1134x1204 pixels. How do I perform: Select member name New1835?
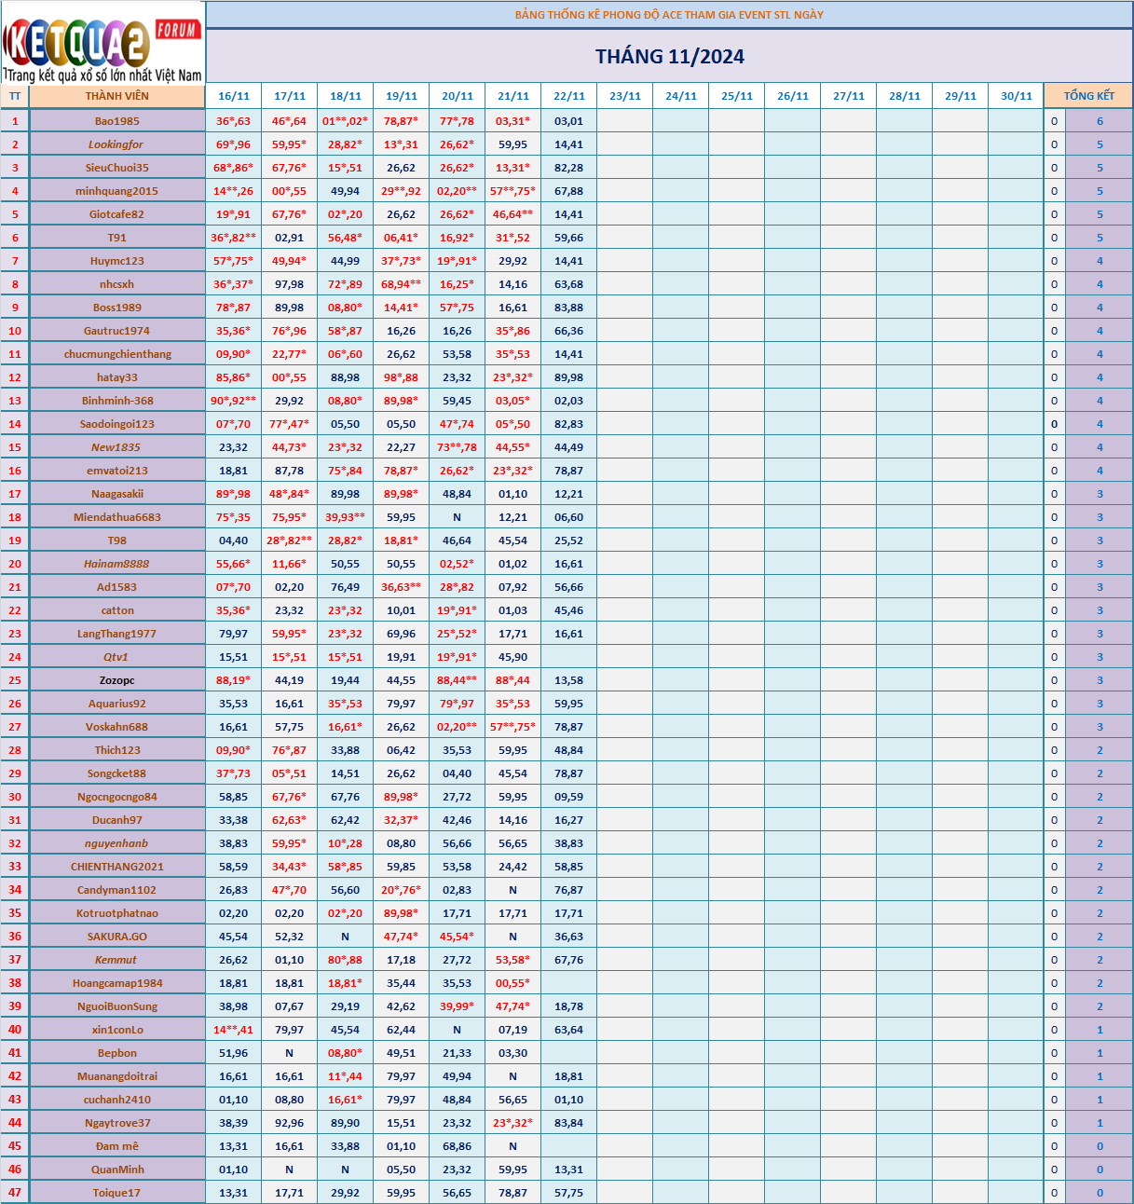pos(117,447)
